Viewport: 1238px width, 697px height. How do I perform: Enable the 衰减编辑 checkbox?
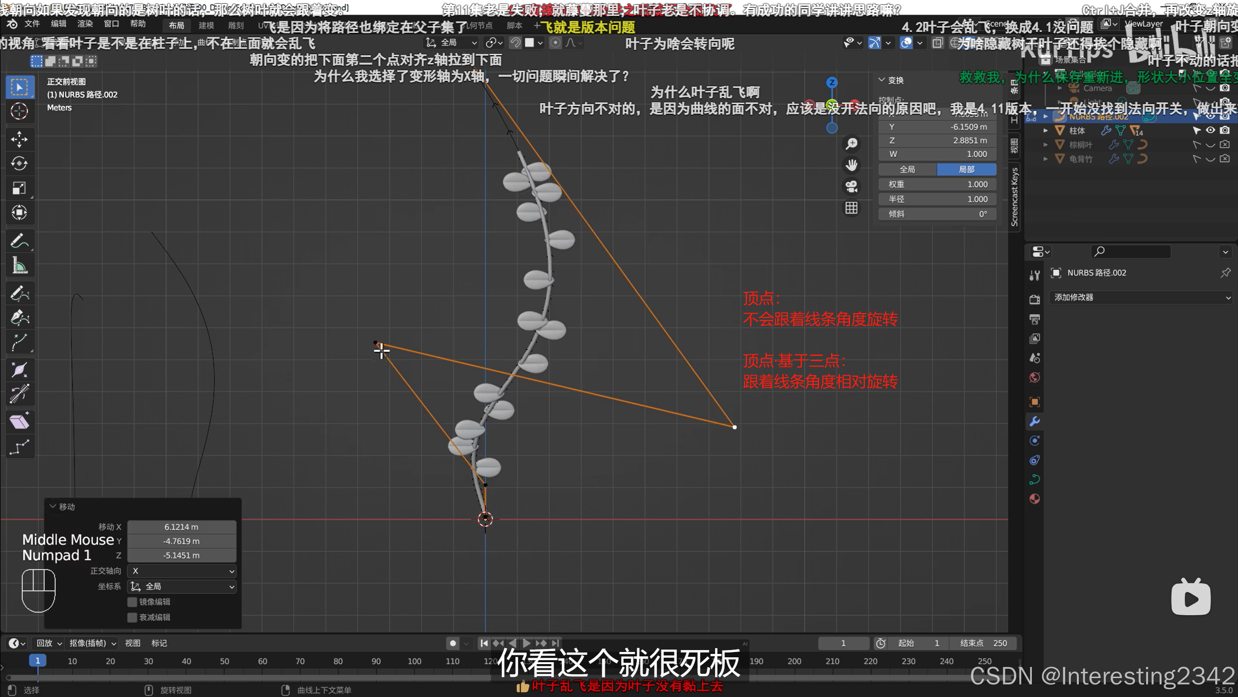point(132,617)
